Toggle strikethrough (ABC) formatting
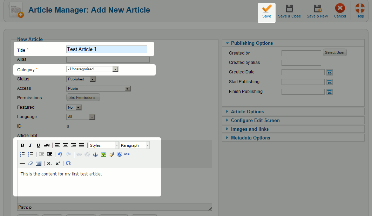 click(x=47, y=145)
